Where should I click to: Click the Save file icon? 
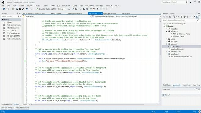(x=20, y=9)
